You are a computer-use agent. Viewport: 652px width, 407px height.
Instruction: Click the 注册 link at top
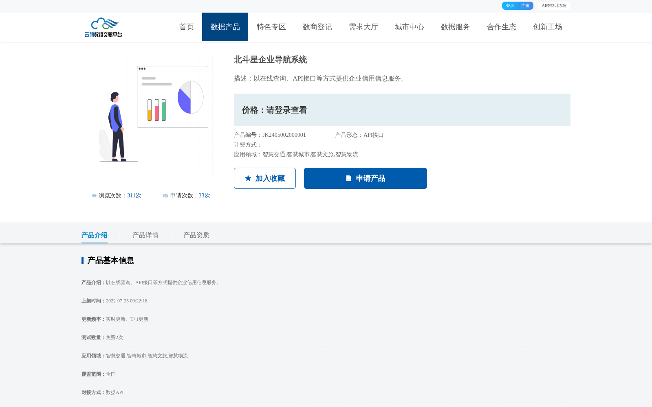525,6
